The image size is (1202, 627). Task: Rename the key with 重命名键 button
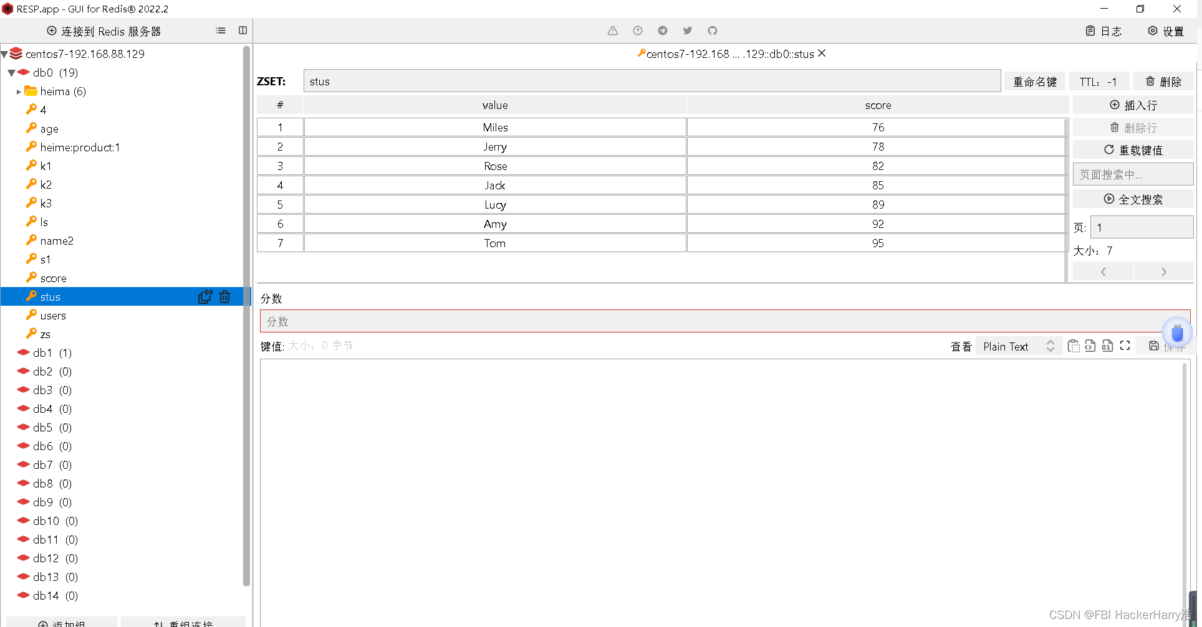(x=1034, y=82)
